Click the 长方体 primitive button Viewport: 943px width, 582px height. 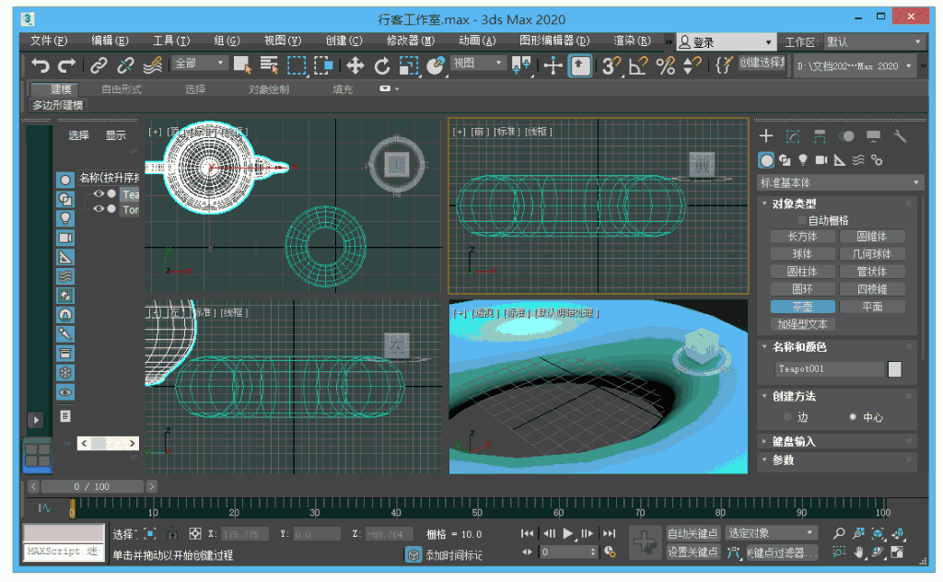pos(802,237)
